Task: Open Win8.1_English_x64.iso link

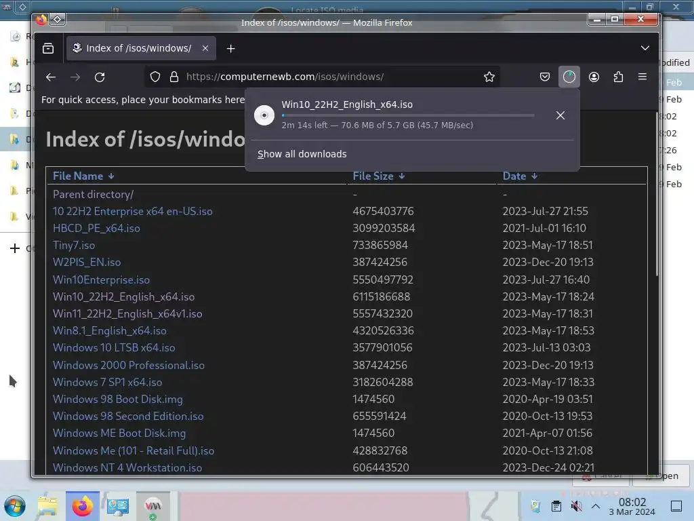Action: [x=110, y=330]
